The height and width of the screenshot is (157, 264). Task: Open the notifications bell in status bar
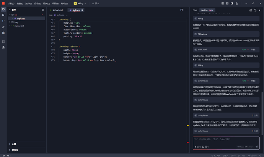(x=260, y=155)
